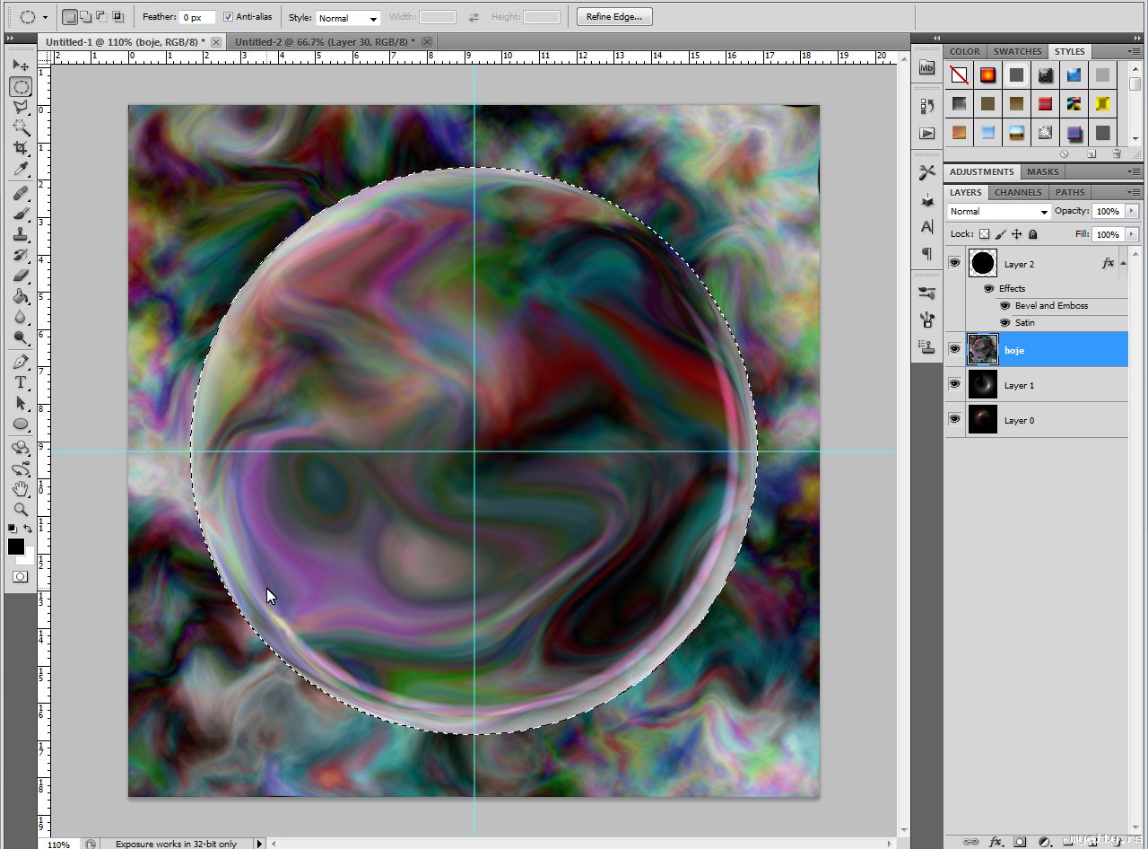Image resolution: width=1148 pixels, height=849 pixels.
Task: Select the Paint Bucket tool
Action: click(x=21, y=296)
